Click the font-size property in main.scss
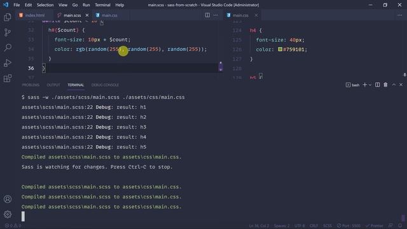Image resolution: width=407 pixels, height=229 pixels. (x=68, y=39)
